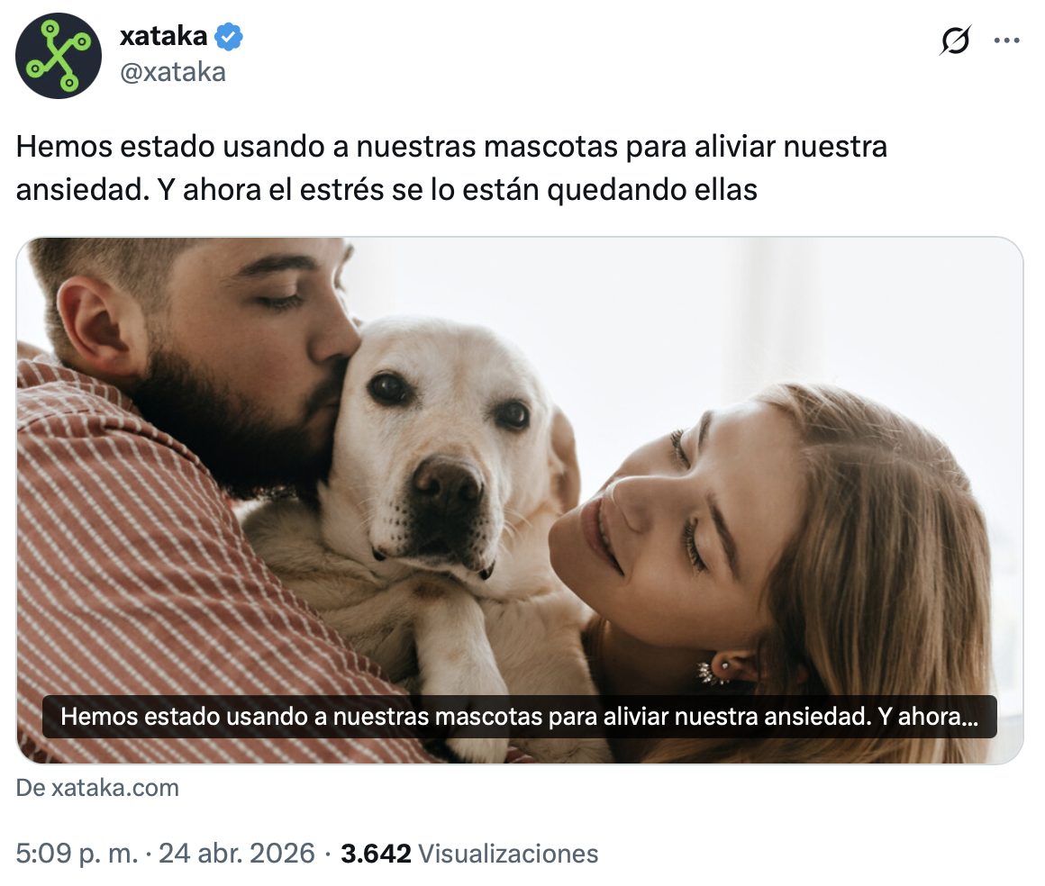Click the '24 abr. 2026' date
Screen dimensions: 1045x886
click(x=237, y=854)
